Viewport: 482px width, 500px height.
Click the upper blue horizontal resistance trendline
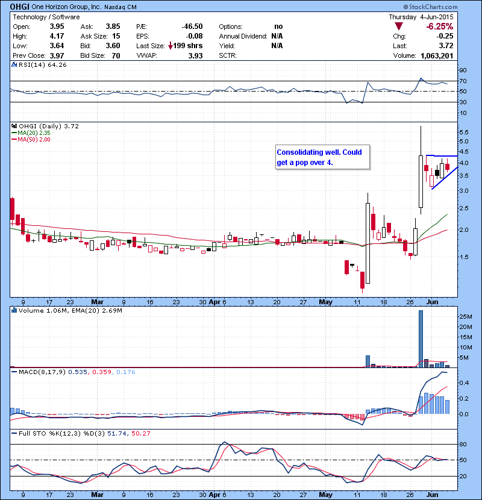(442, 155)
